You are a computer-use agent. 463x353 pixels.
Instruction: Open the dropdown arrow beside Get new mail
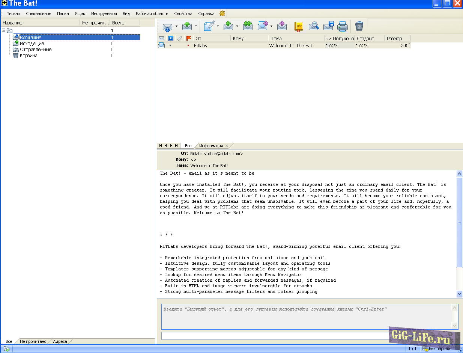[x=176, y=26]
